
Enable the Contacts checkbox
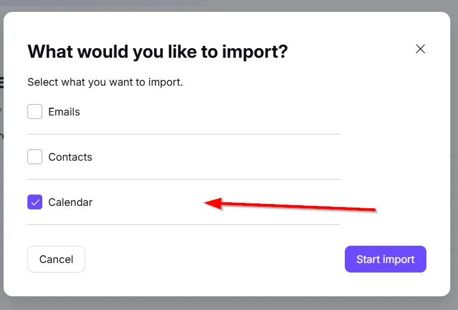point(35,157)
